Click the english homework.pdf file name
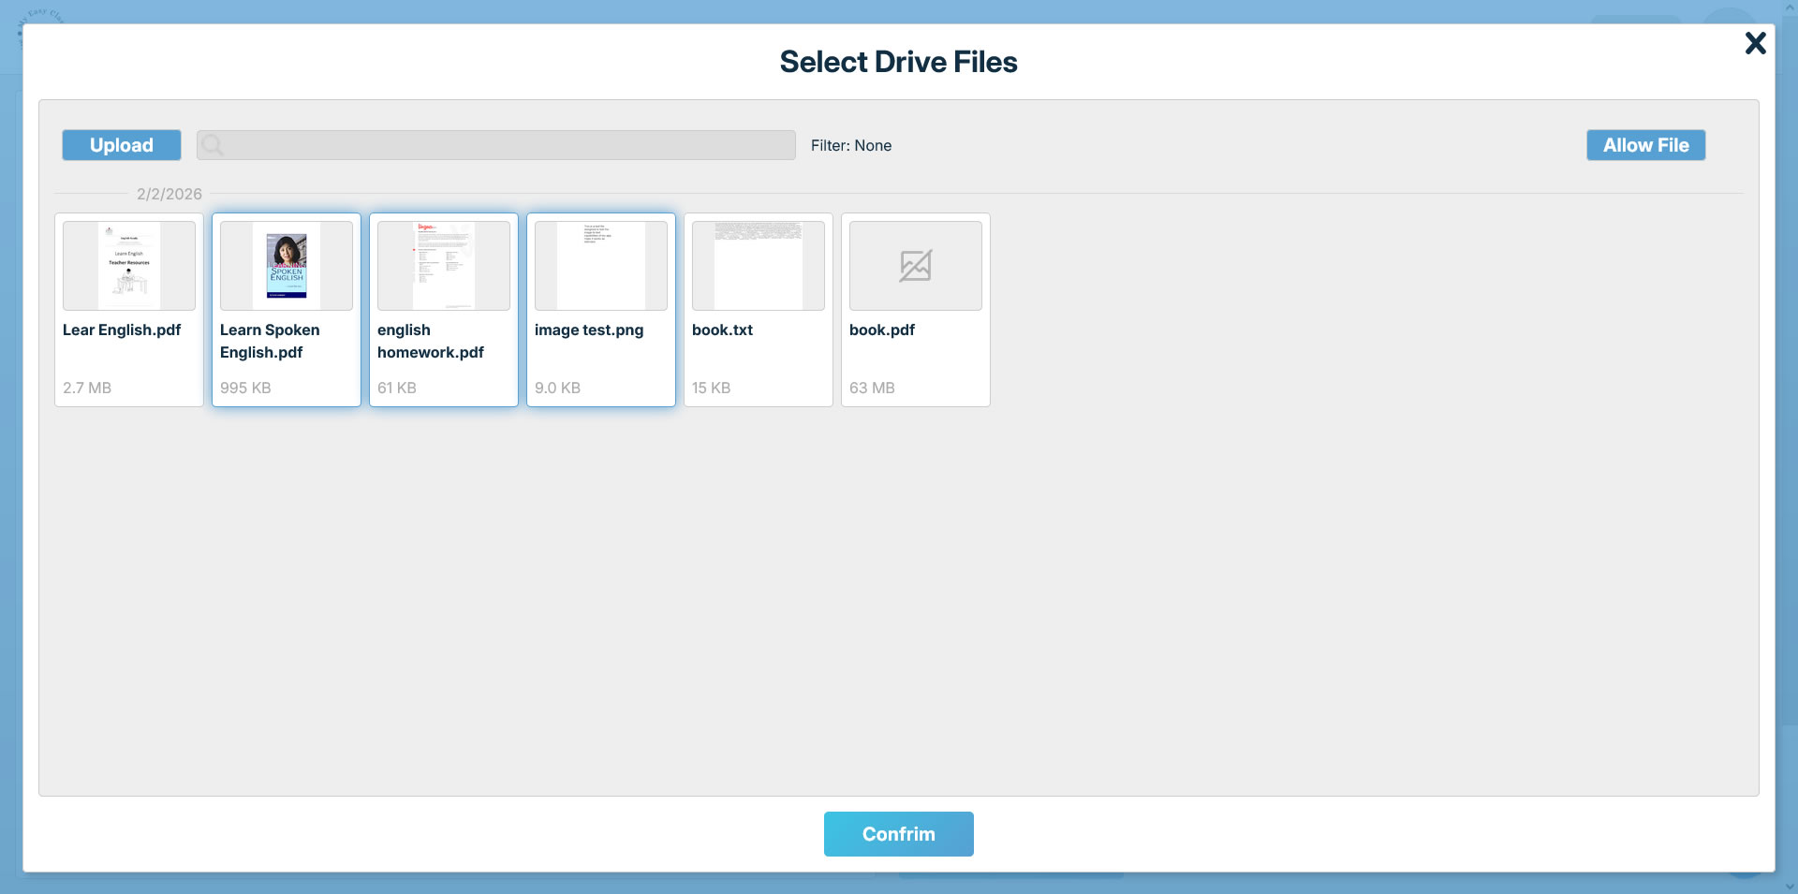 coord(430,341)
